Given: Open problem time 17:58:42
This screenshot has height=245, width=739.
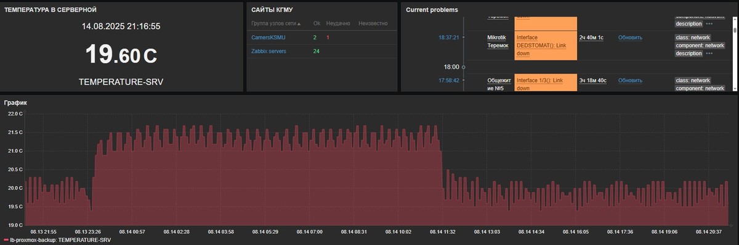Looking at the screenshot, I should click(x=449, y=80).
